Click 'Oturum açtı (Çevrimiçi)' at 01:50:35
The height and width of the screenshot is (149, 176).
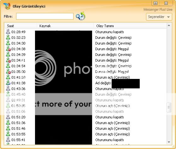pyautogui.click(x=113, y=106)
